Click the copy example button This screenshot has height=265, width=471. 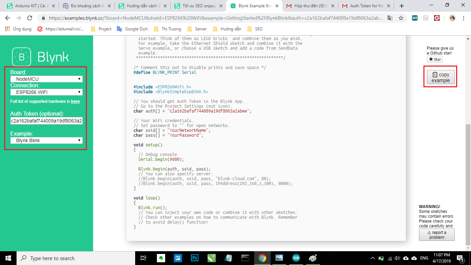[x=441, y=77]
